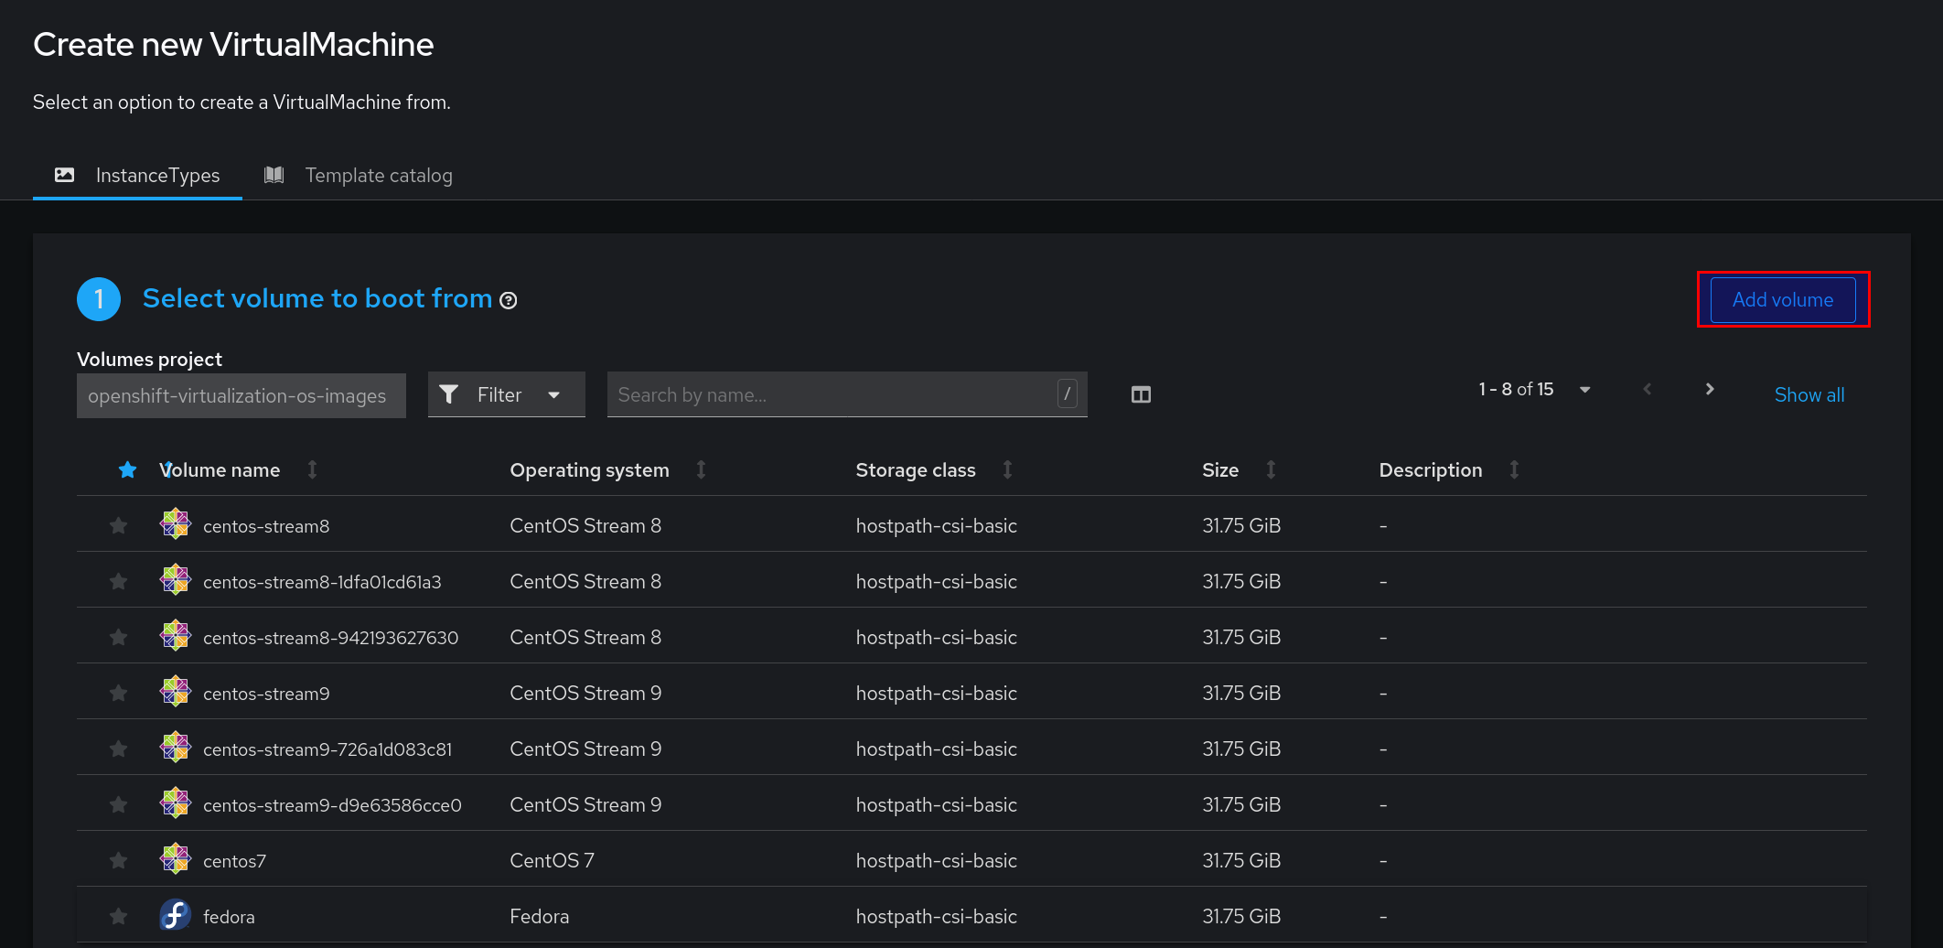The image size is (1943, 948).
Task: Click the help icon beside Select volume heading
Action: (509, 299)
